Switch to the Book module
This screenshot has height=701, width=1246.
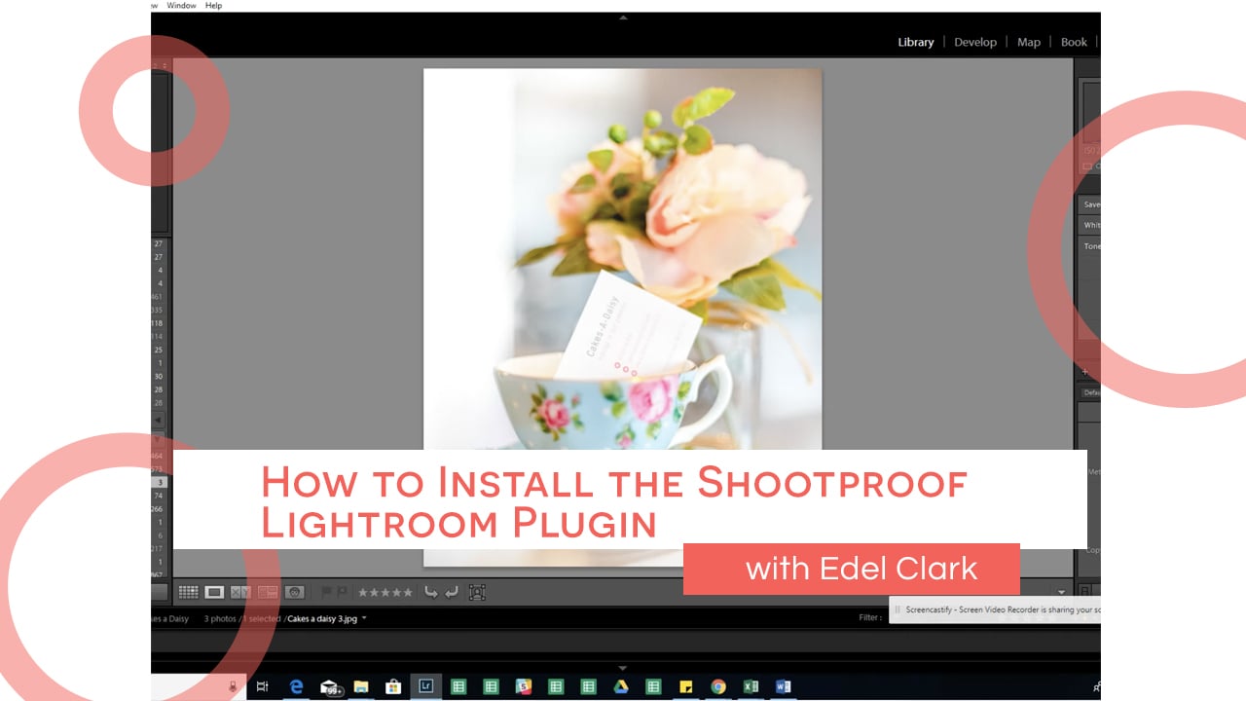point(1074,42)
